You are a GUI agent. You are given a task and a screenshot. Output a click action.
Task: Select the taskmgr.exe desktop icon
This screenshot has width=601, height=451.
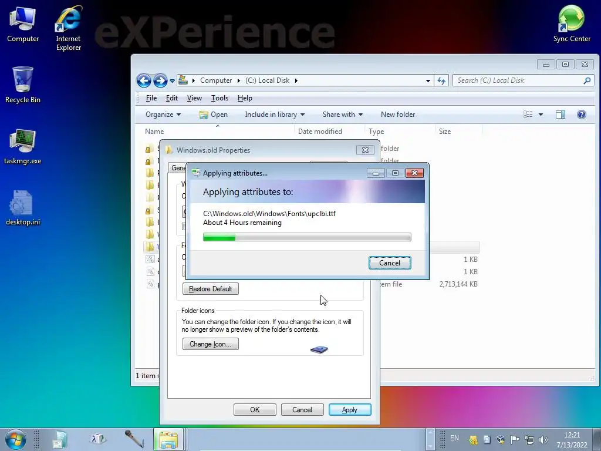23,146
